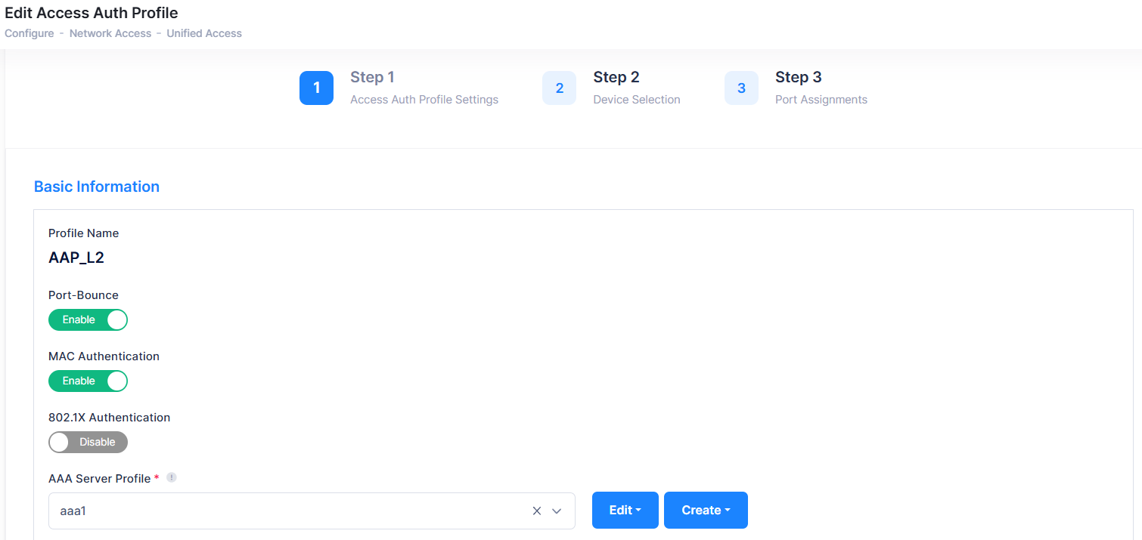Click the AAA Server Profile info icon

pyautogui.click(x=172, y=477)
